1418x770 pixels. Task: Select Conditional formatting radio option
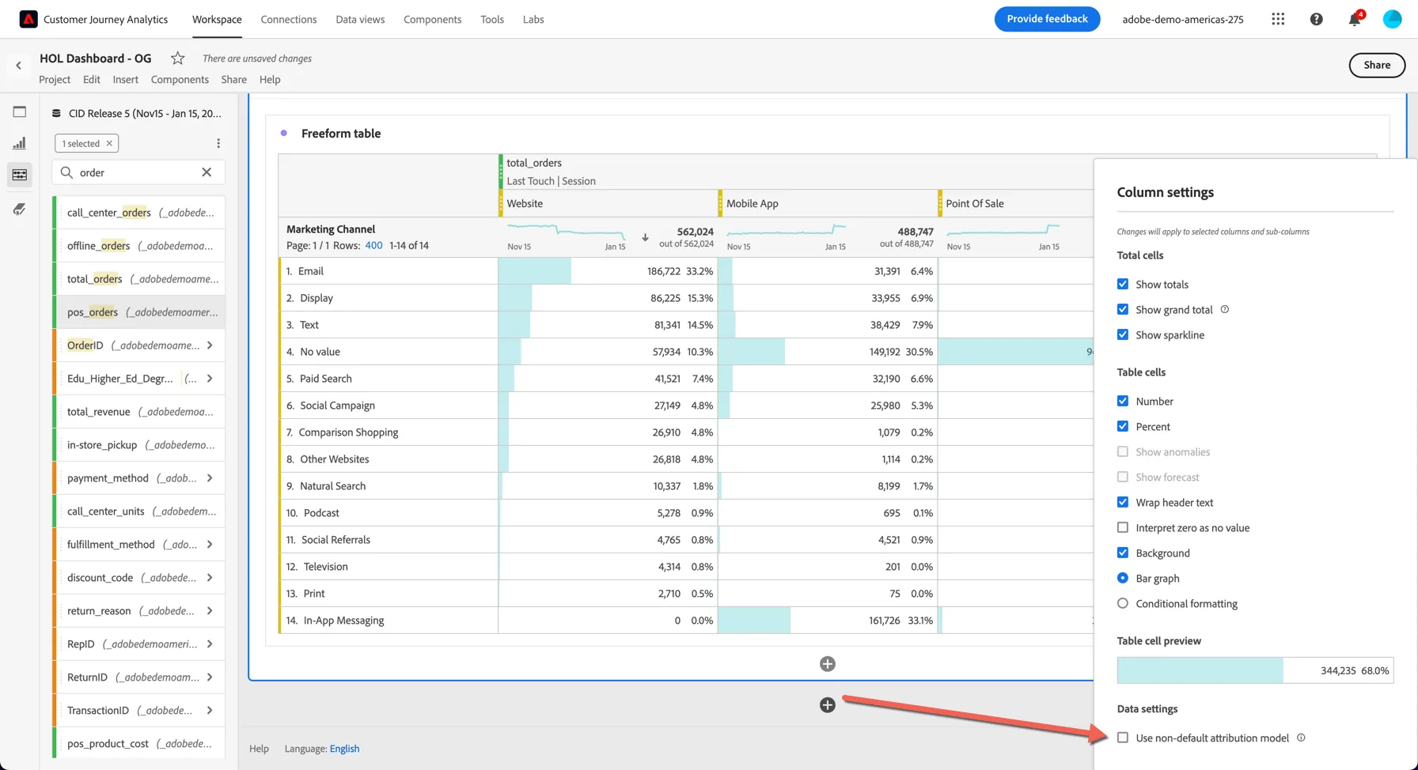pos(1123,603)
